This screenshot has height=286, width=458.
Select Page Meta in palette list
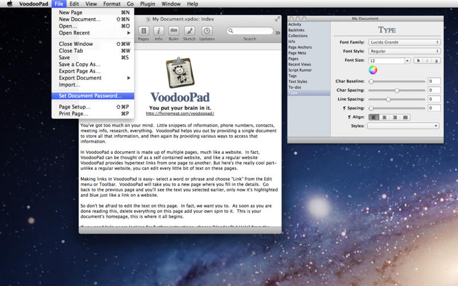coord(309,53)
